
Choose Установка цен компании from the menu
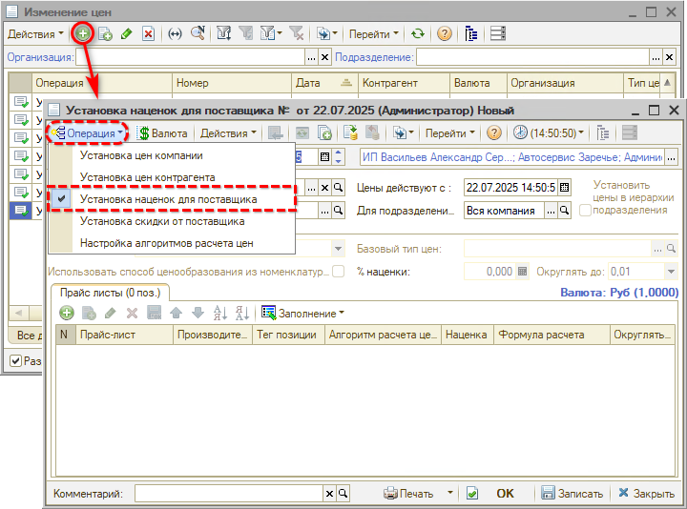pos(155,155)
